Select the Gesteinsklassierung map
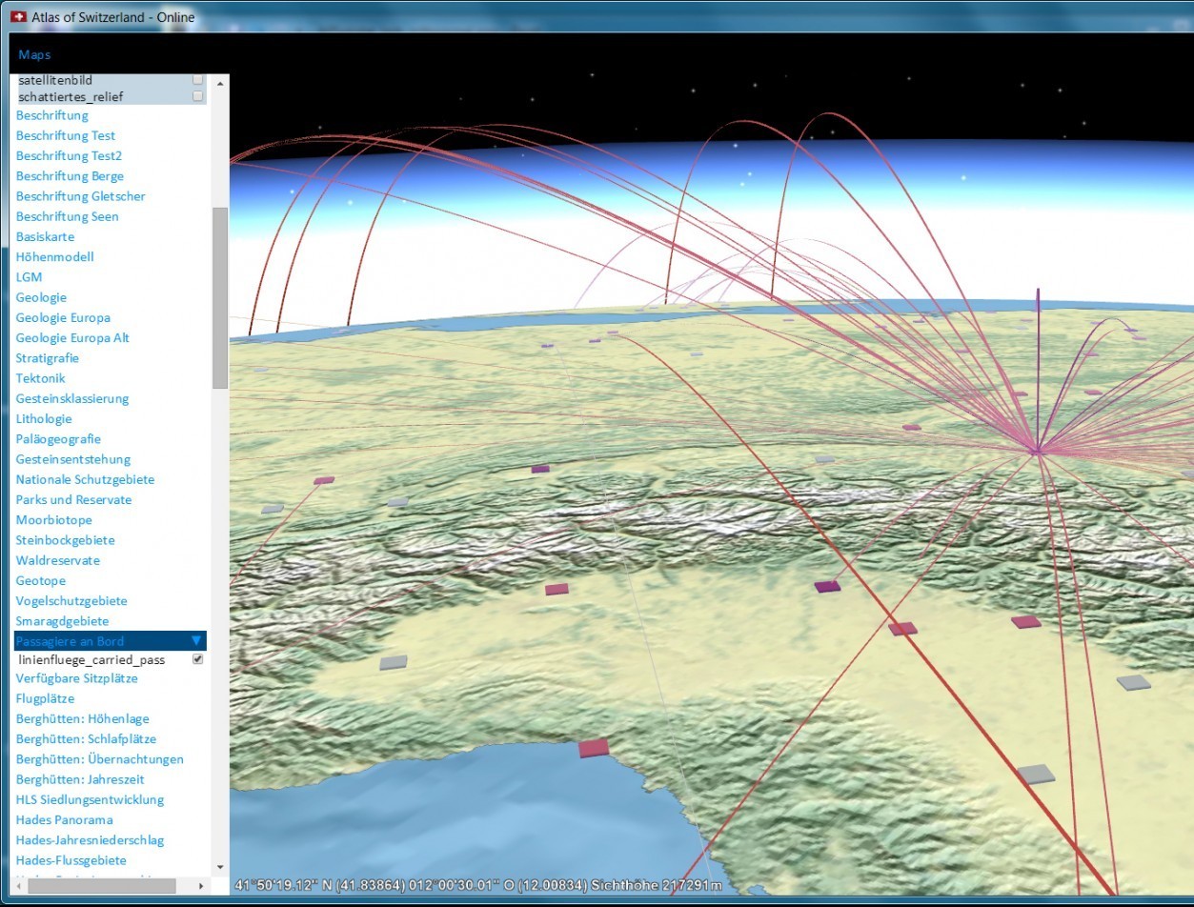 point(72,398)
